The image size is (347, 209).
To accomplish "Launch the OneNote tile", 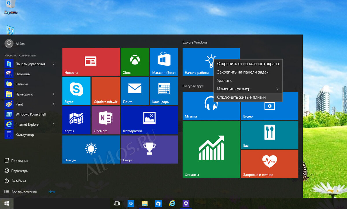I will tap(106, 120).
